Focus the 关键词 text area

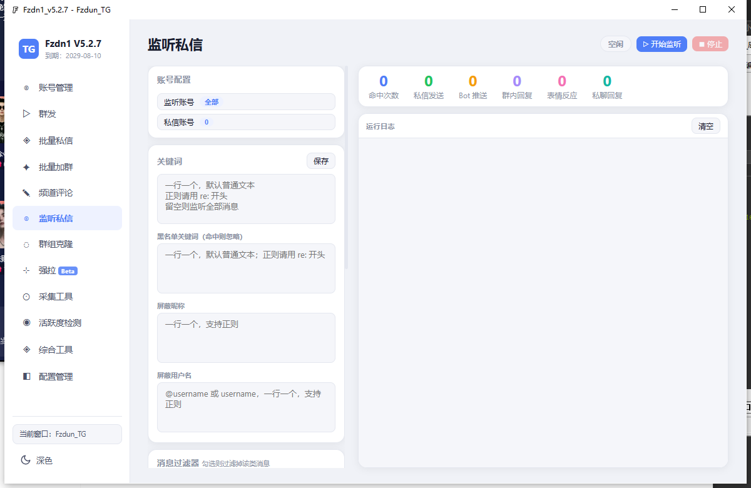tap(246, 199)
